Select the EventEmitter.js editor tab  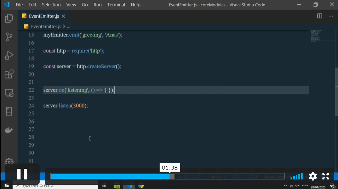(43, 16)
